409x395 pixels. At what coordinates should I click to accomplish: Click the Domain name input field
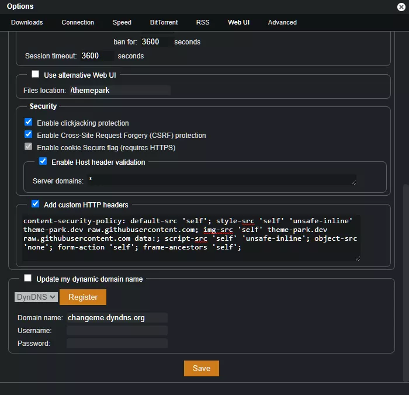pos(117,318)
